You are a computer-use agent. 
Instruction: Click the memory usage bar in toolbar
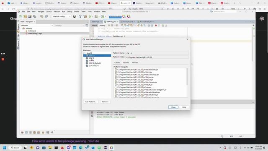(115, 17)
